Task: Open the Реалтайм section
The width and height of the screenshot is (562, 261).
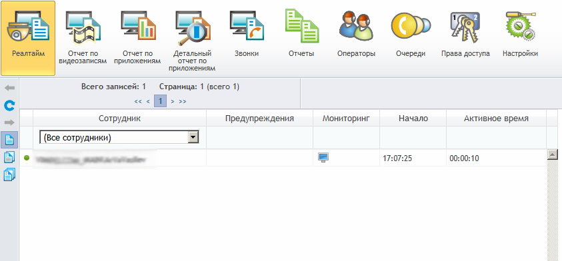Action: 28,39
